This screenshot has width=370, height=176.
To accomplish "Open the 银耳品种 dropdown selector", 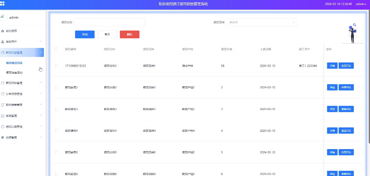I will [x=262, y=22].
